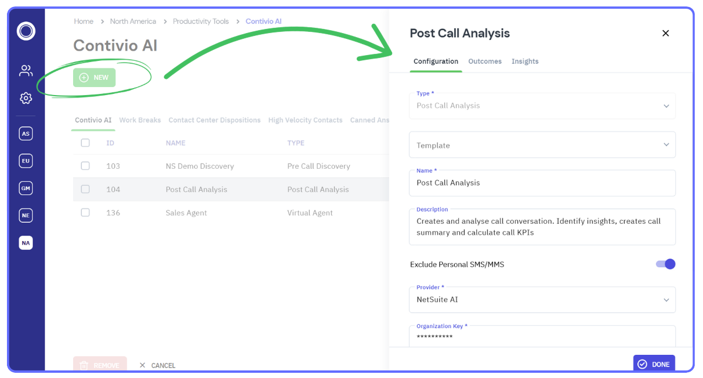This screenshot has height=378, width=703.
Task: Open the settings gear icon in sidebar
Action: coord(26,98)
